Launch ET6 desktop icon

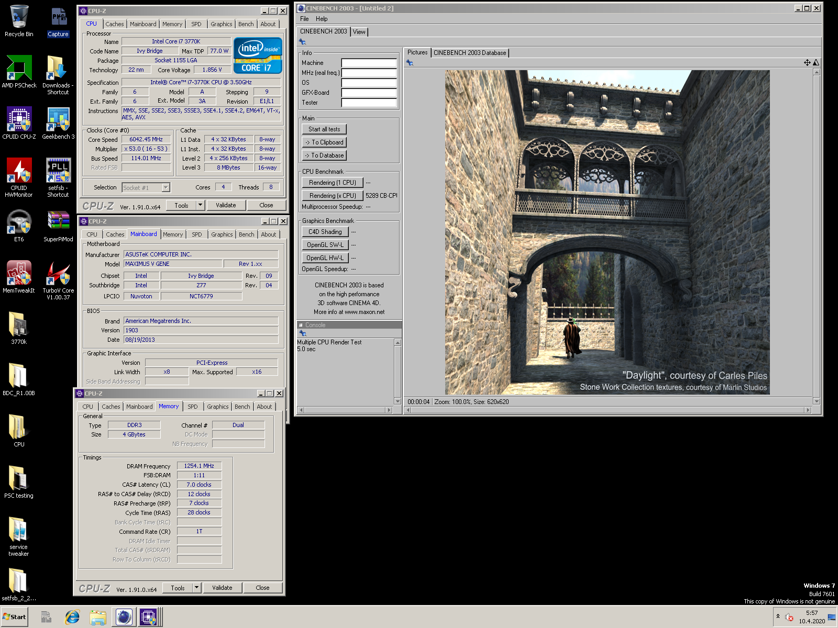tap(19, 226)
